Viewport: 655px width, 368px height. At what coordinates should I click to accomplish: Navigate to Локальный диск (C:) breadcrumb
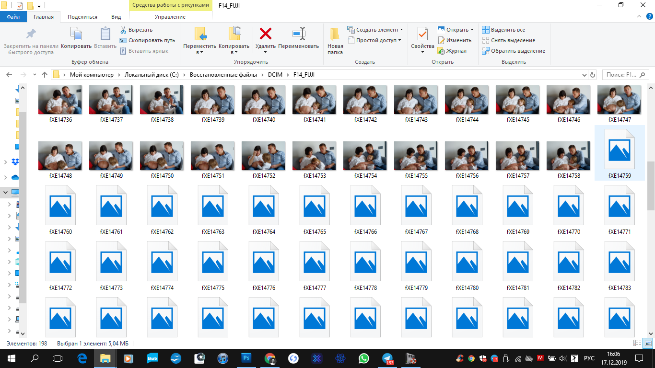click(152, 75)
